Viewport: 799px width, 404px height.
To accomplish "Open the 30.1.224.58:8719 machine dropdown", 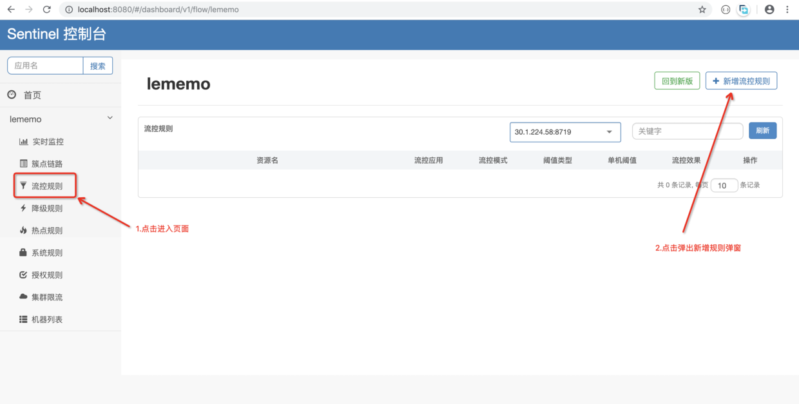I will 565,132.
